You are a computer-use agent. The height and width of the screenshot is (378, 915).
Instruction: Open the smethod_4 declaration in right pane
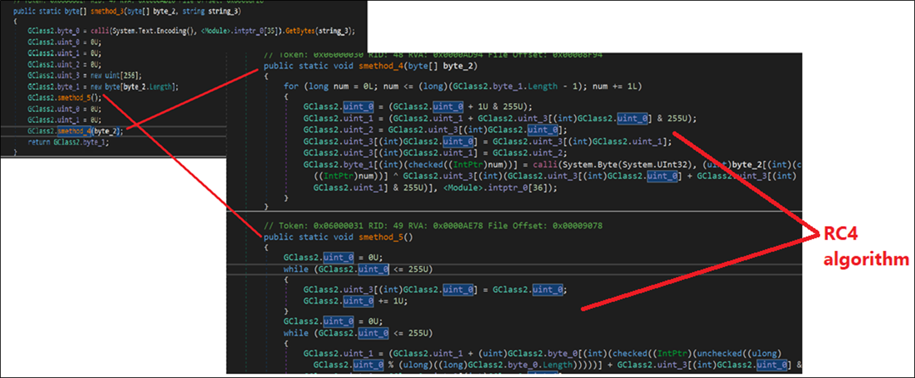[x=381, y=66]
